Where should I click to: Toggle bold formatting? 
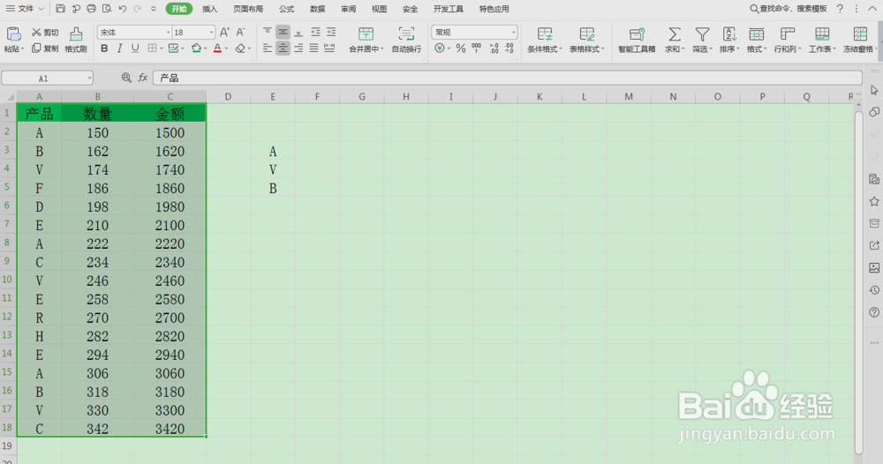(104, 49)
